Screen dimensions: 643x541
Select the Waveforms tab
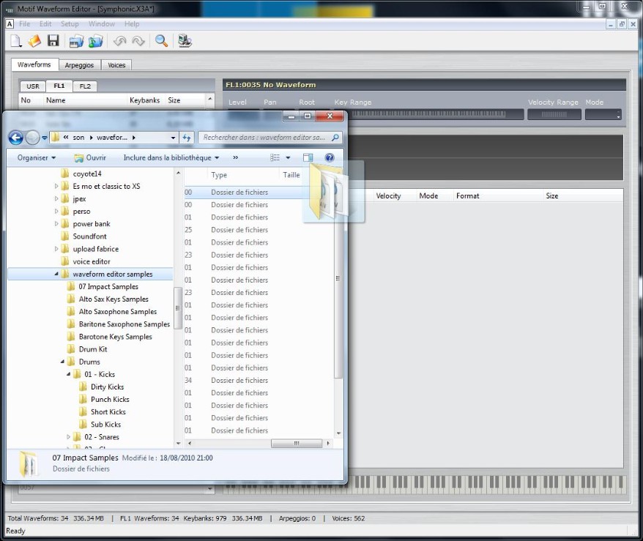click(34, 64)
